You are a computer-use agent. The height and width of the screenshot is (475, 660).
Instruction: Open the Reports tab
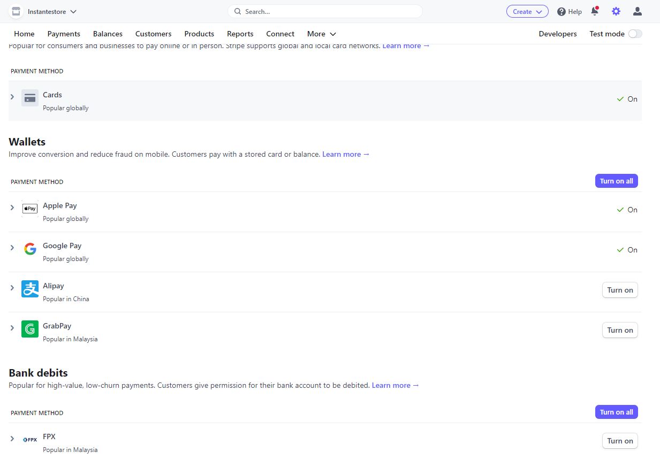click(240, 34)
